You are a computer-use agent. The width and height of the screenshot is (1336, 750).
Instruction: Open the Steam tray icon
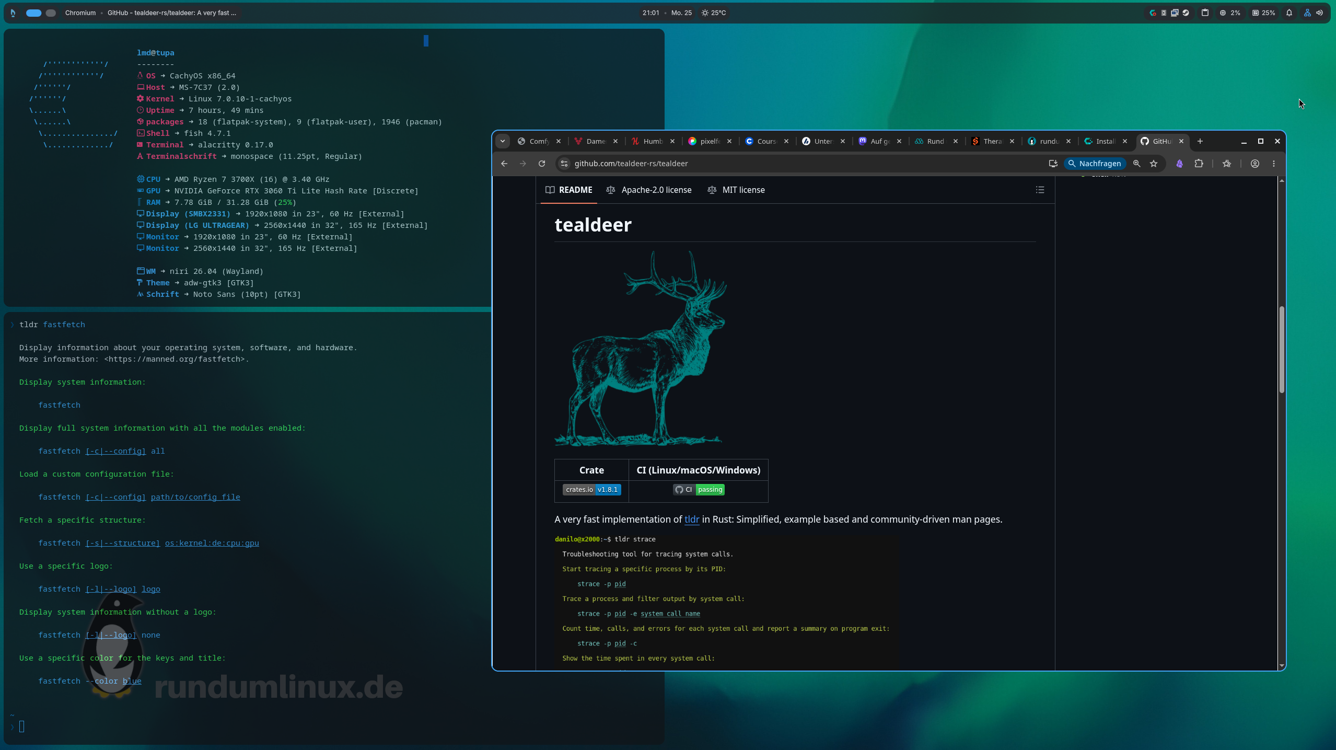point(1186,13)
